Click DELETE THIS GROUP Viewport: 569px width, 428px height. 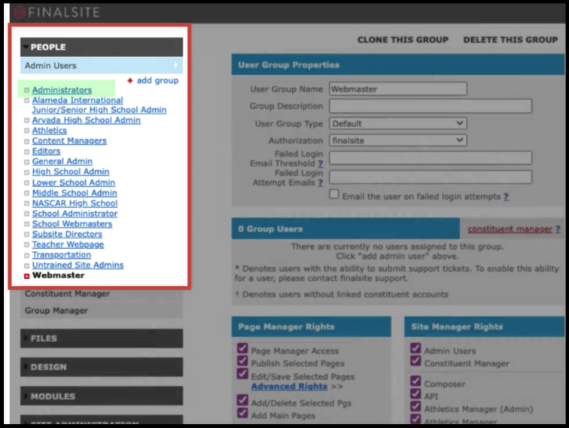[x=510, y=40]
